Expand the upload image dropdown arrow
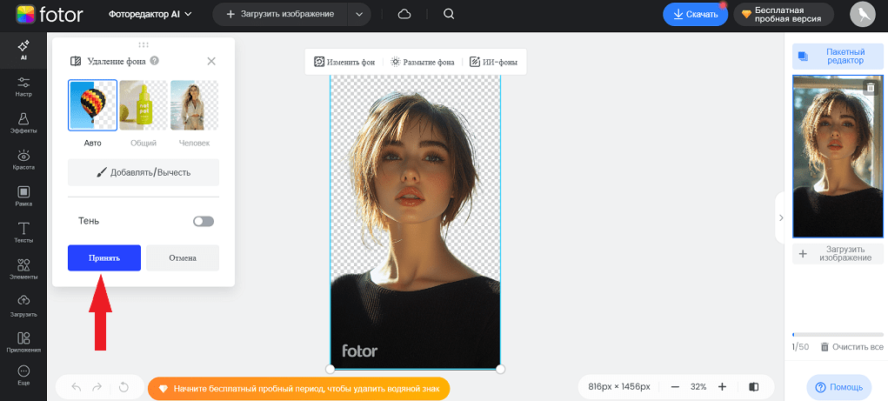Image resolution: width=888 pixels, height=401 pixels. 358,15
